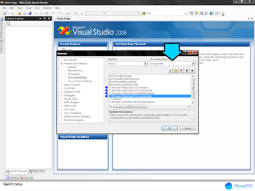Select the Build and Run tree item

click(x=75, y=70)
